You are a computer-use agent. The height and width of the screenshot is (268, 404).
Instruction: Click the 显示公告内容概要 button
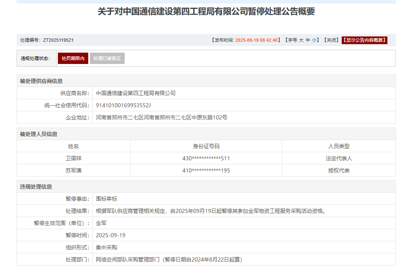(x=364, y=40)
